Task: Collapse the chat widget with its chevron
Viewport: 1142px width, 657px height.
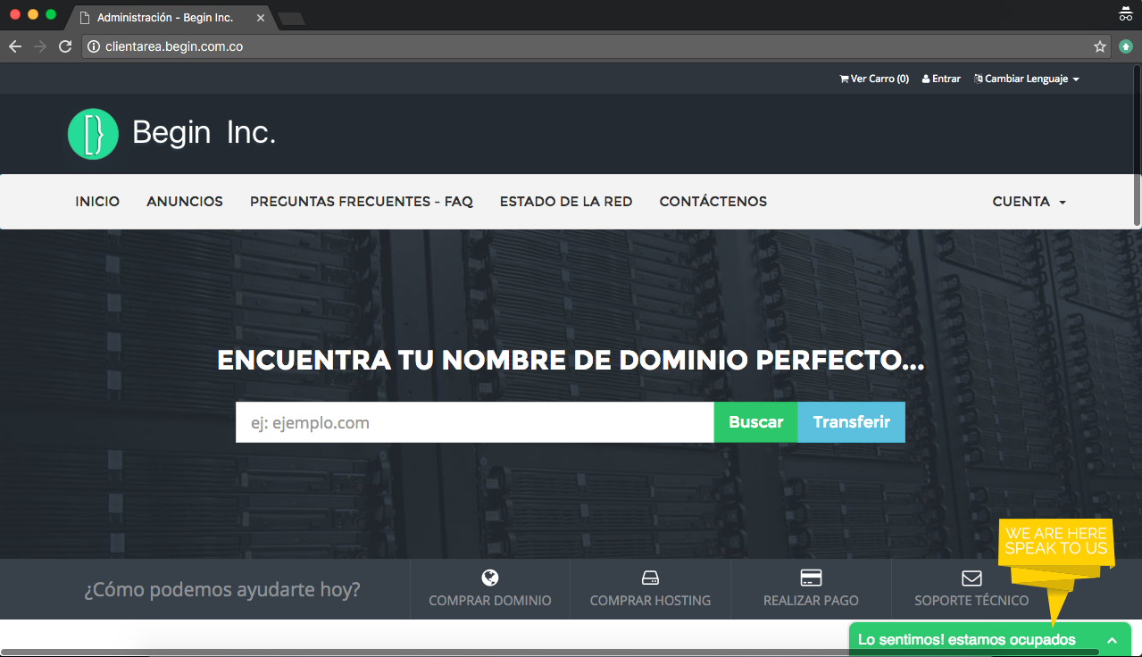Action: (1113, 640)
